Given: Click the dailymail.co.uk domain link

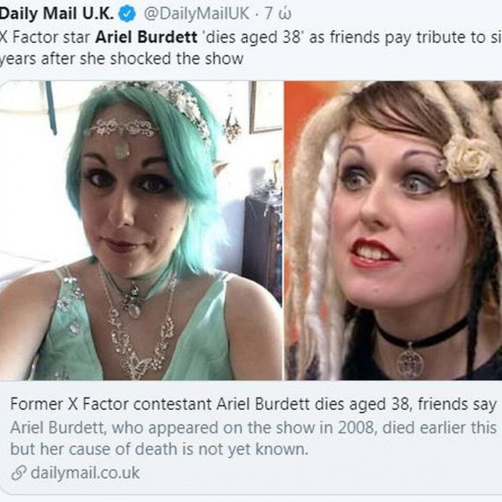Looking at the screenshot, I should pyautogui.click(x=85, y=473).
